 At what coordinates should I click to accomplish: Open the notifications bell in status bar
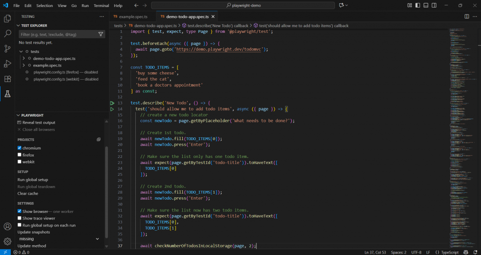(474, 252)
